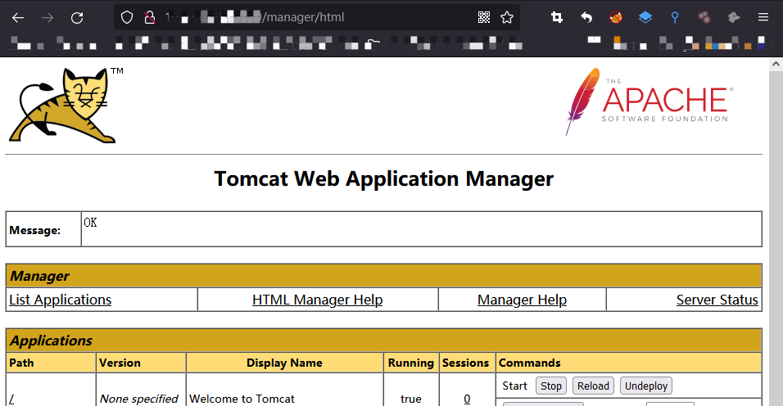Open the sessions count 0 link

click(467, 399)
